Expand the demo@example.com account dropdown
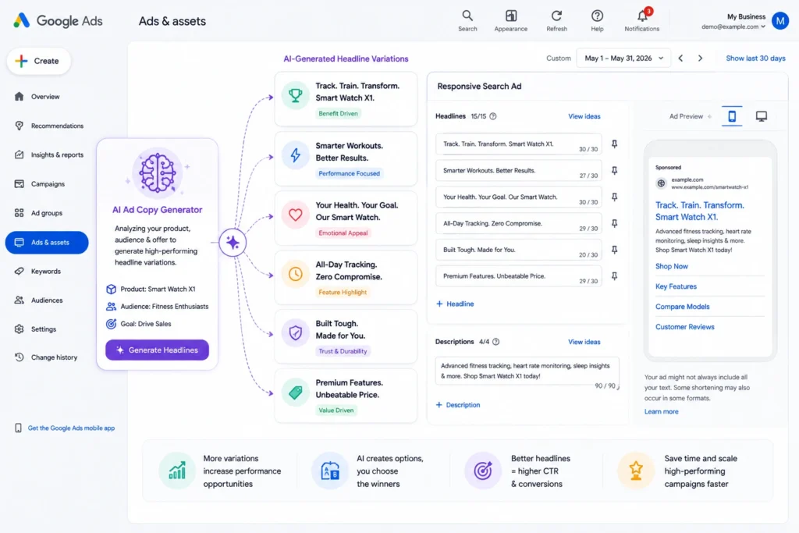Viewport: 799px width, 533px height. [733, 27]
